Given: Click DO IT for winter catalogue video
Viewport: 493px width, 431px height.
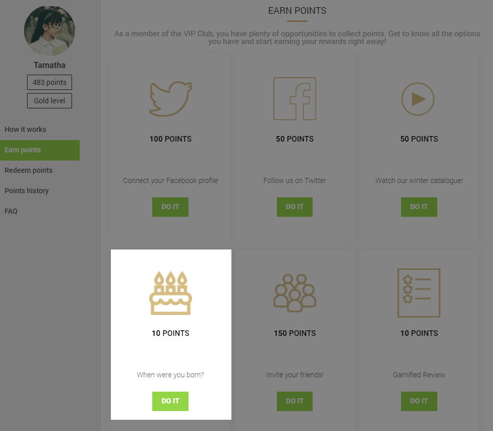Looking at the screenshot, I should point(419,207).
